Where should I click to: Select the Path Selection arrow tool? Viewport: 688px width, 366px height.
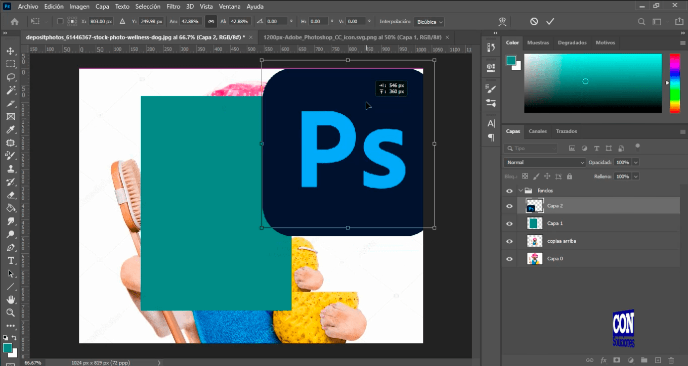click(10, 273)
